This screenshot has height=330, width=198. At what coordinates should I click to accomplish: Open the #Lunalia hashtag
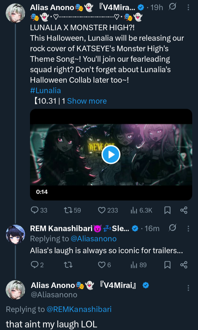[46, 91]
